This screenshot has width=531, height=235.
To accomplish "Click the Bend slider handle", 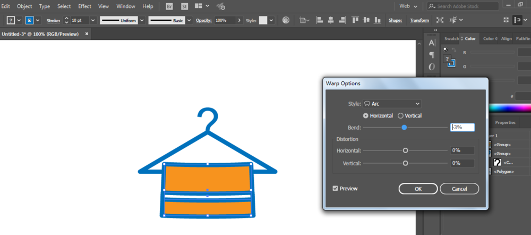I will 404,128.
